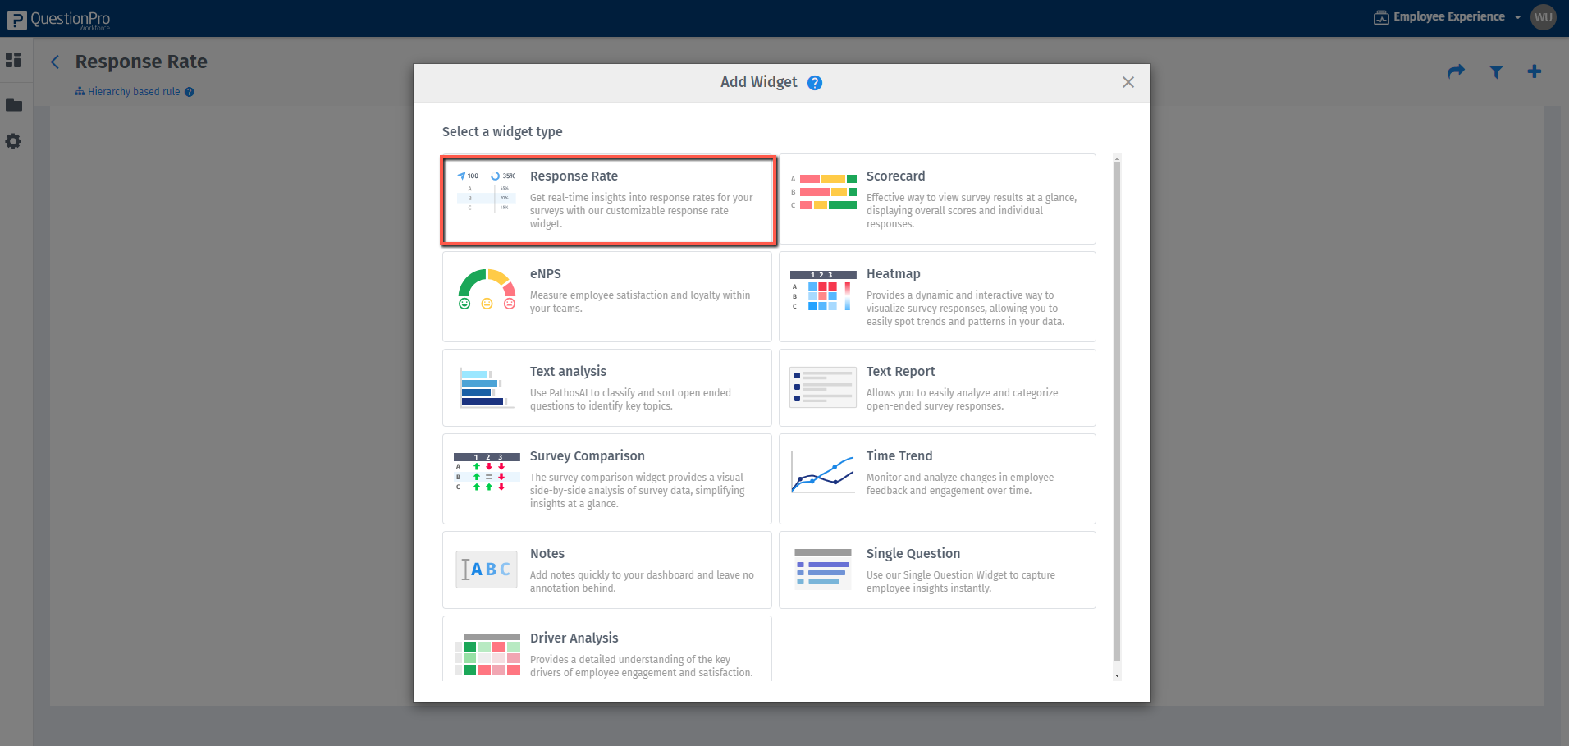Click Text Report description 'Allows you to easily analyze'
Viewport: 1569px width, 746px height.
click(x=962, y=400)
